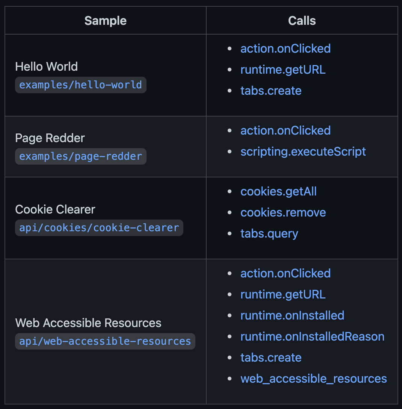Click action.onClicked in the Page Redder row

(286, 130)
